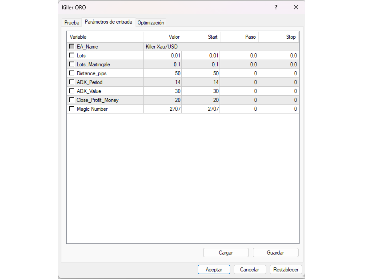Click the help question mark icon
Screen dimensions: 372x279
coord(276,8)
